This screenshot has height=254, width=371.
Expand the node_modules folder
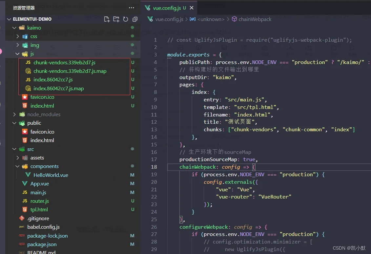(x=14, y=115)
